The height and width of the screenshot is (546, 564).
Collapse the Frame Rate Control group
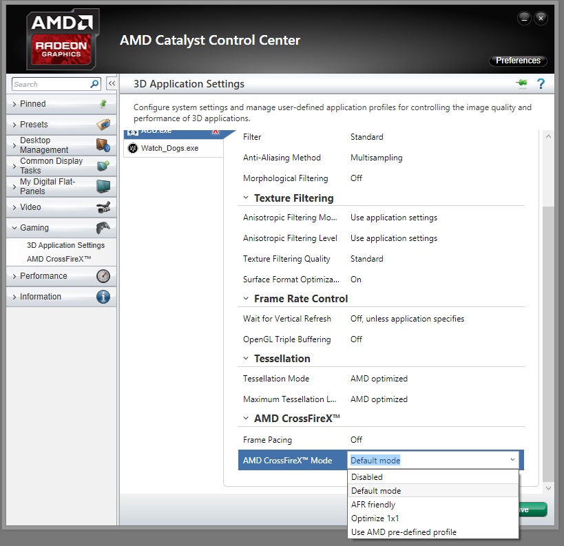(x=246, y=298)
